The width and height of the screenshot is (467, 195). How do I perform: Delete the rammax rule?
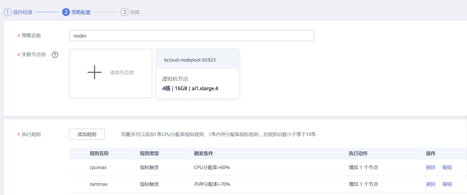431,184
